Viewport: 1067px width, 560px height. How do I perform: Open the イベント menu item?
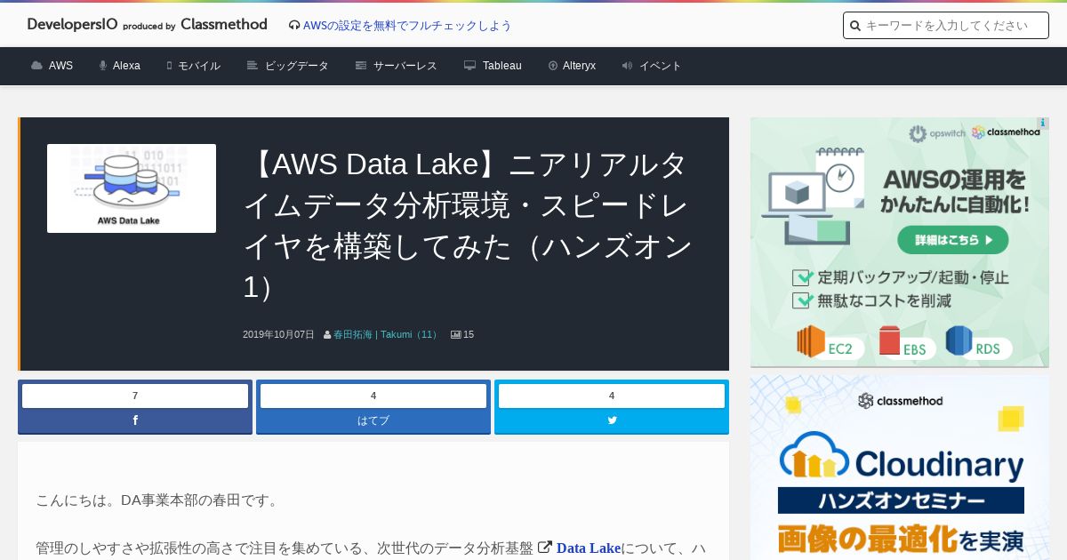(661, 66)
